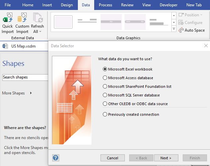Expand the Data Graphics gallery

click(174, 29)
